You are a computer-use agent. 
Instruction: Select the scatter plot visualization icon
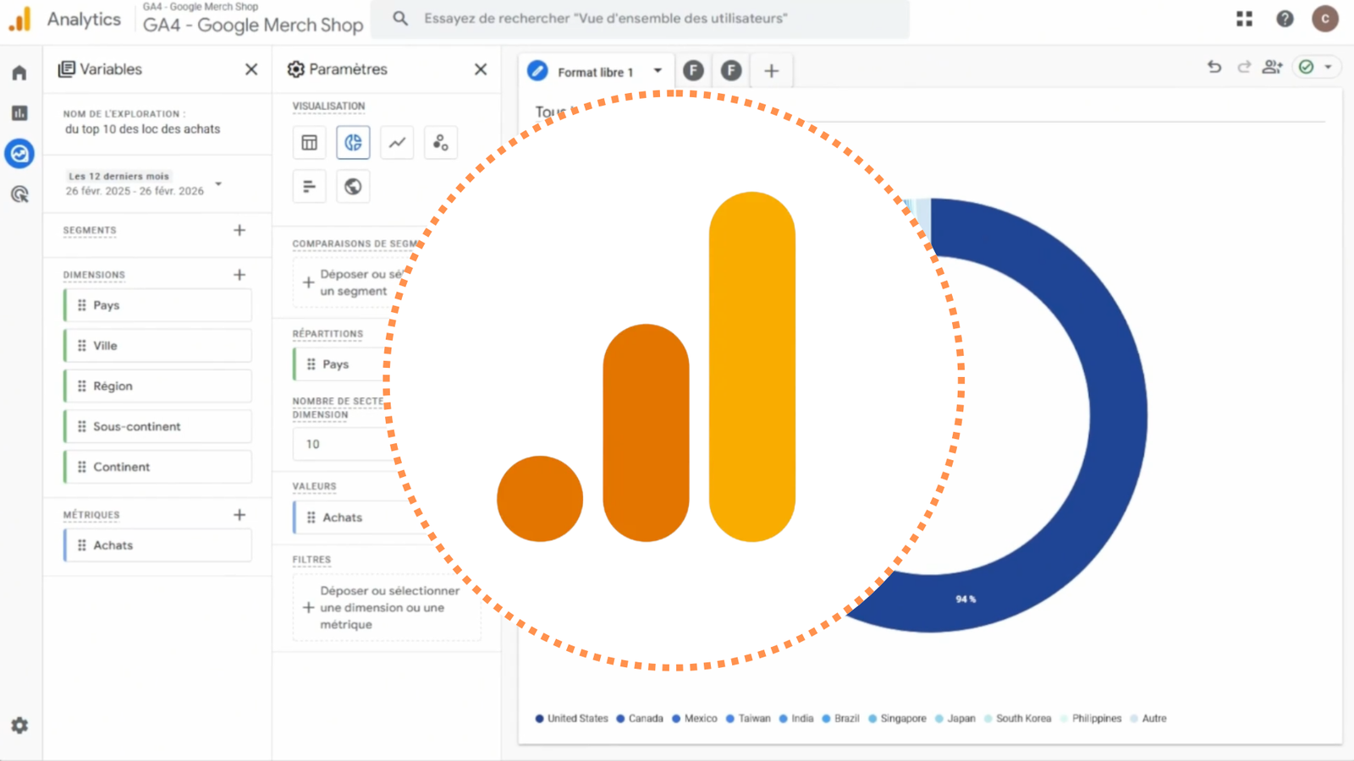(441, 142)
